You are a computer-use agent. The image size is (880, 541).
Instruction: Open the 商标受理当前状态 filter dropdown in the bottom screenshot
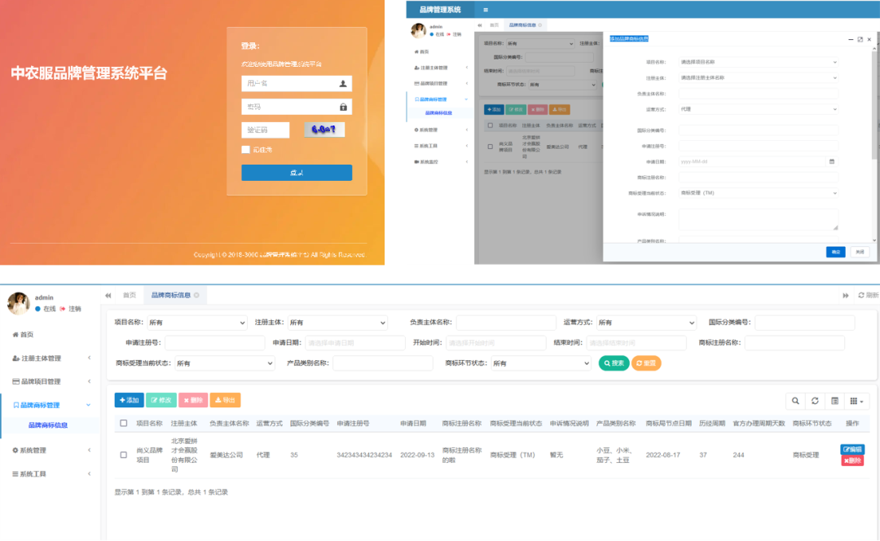[225, 363]
